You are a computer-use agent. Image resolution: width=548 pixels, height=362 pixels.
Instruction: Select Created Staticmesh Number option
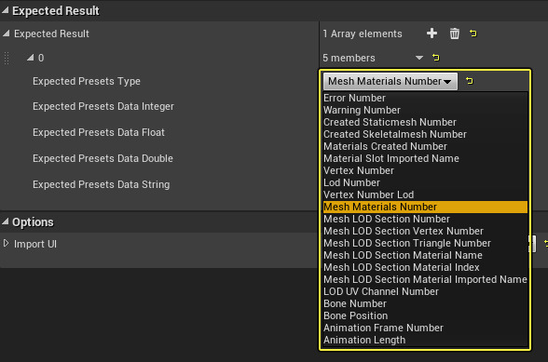(x=425, y=122)
